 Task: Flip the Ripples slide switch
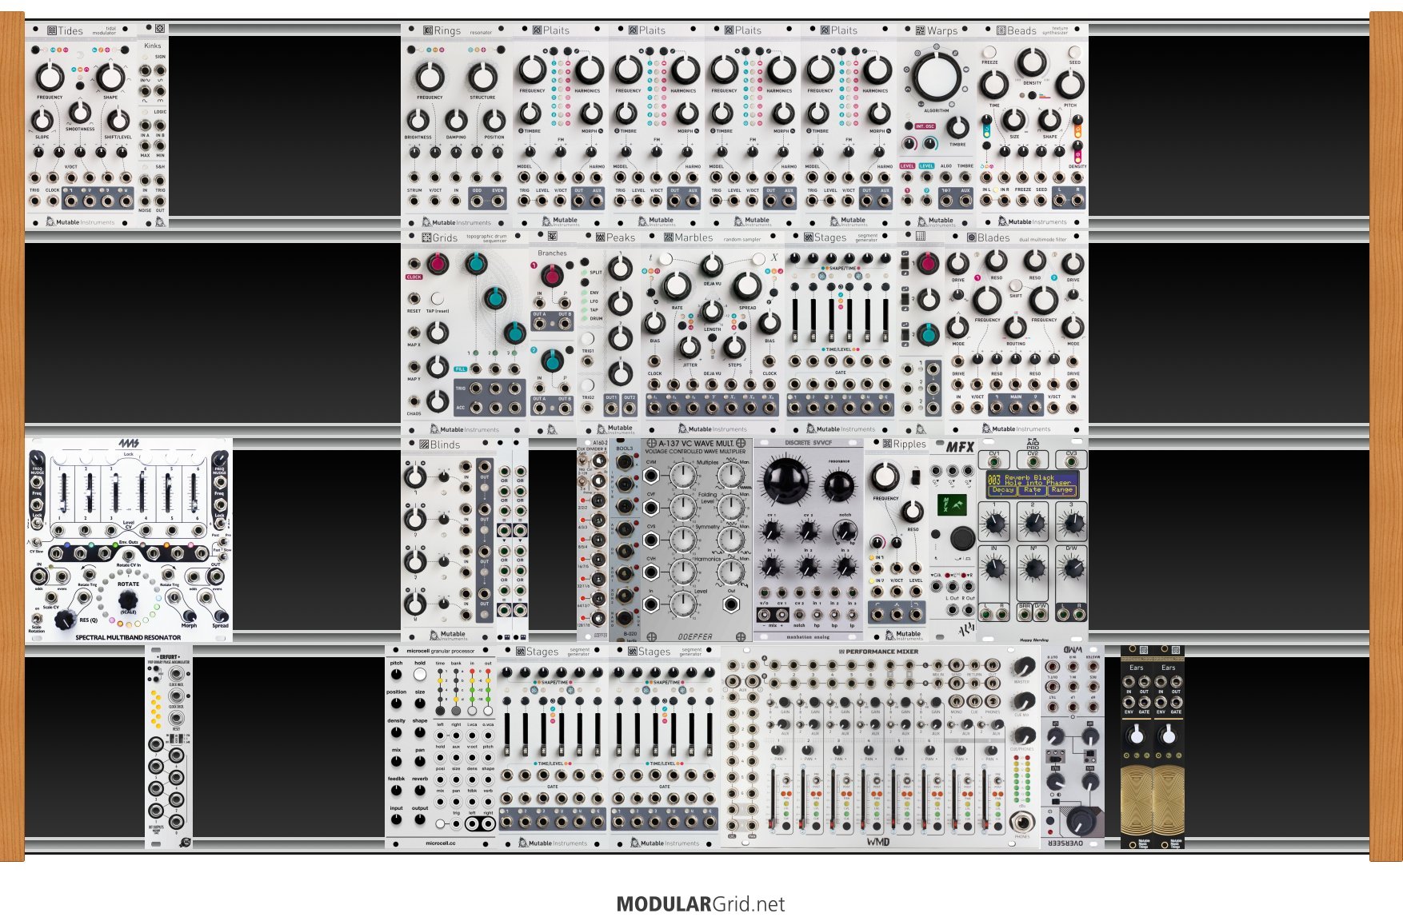[914, 476]
